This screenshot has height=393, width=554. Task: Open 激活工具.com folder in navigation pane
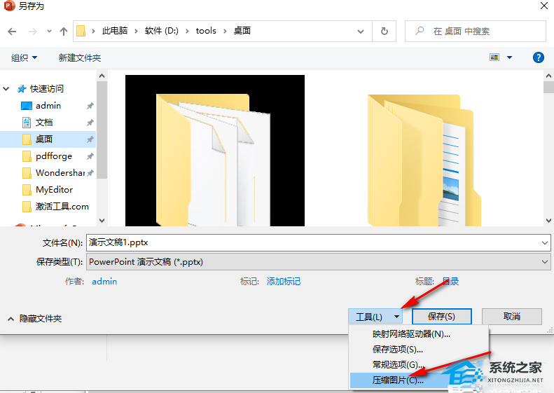pos(62,207)
